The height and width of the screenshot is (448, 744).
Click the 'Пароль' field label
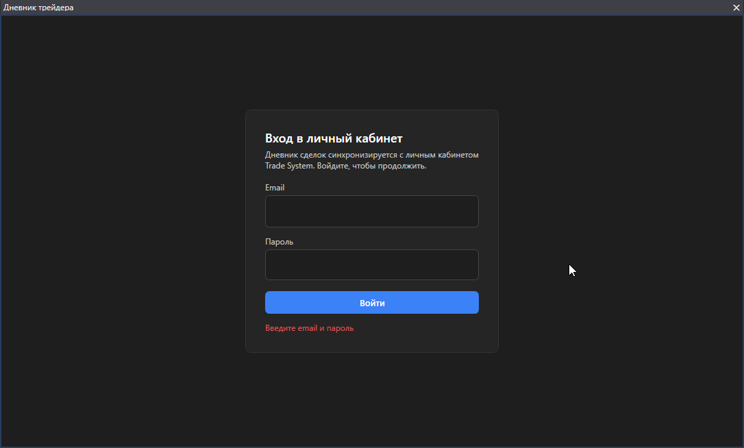[279, 242]
